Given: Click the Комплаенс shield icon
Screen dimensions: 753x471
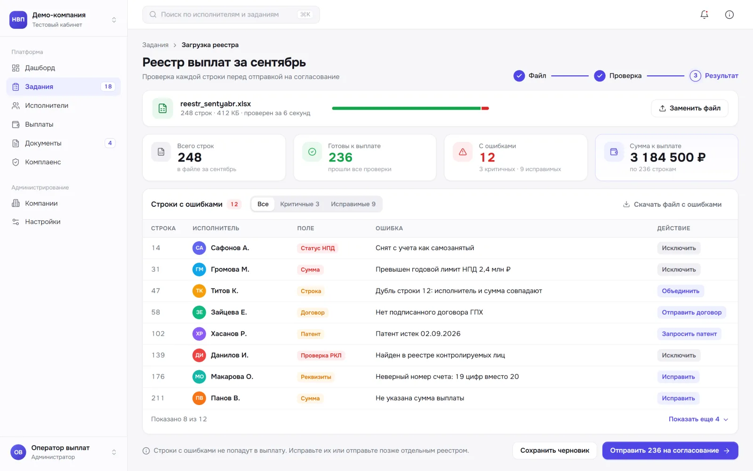Looking at the screenshot, I should (16, 162).
